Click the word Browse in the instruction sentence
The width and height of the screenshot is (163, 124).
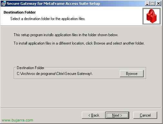tap(100, 43)
